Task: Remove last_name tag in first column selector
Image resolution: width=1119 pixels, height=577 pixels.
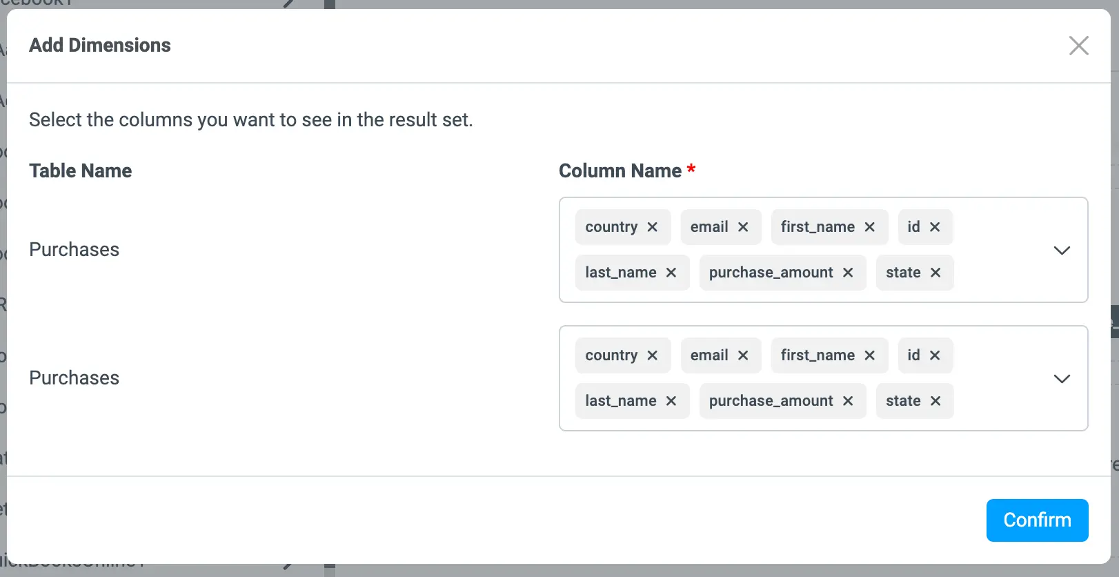Action: coord(671,273)
